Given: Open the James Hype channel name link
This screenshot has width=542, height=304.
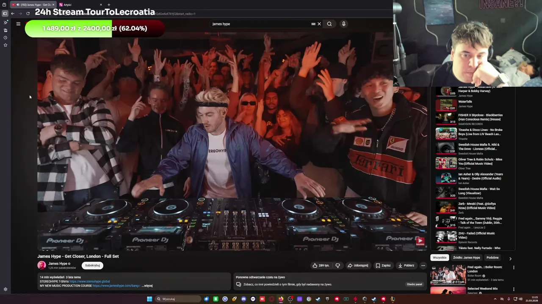Looking at the screenshot, I should click(58, 263).
